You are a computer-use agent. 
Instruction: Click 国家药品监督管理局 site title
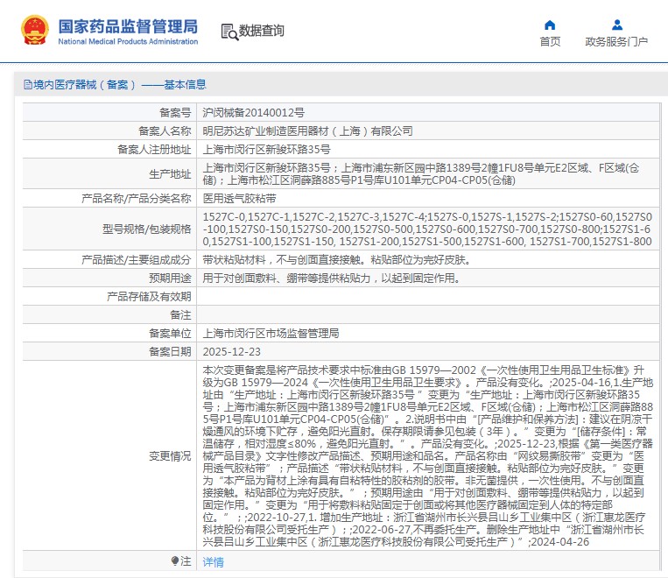(x=128, y=26)
